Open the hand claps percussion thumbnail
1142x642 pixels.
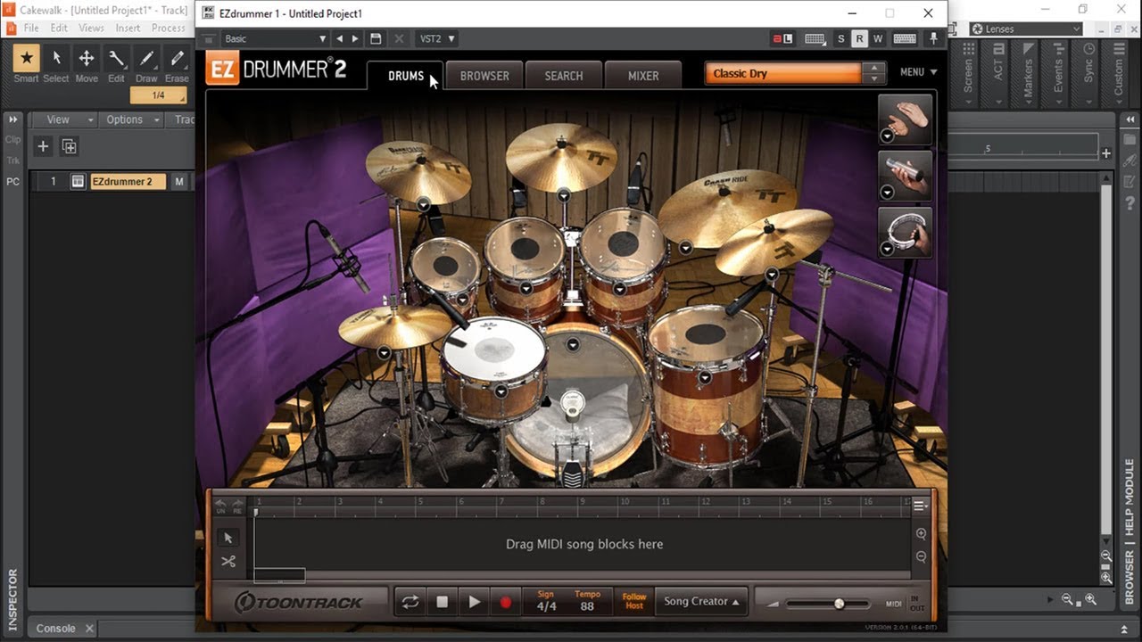tap(906, 119)
